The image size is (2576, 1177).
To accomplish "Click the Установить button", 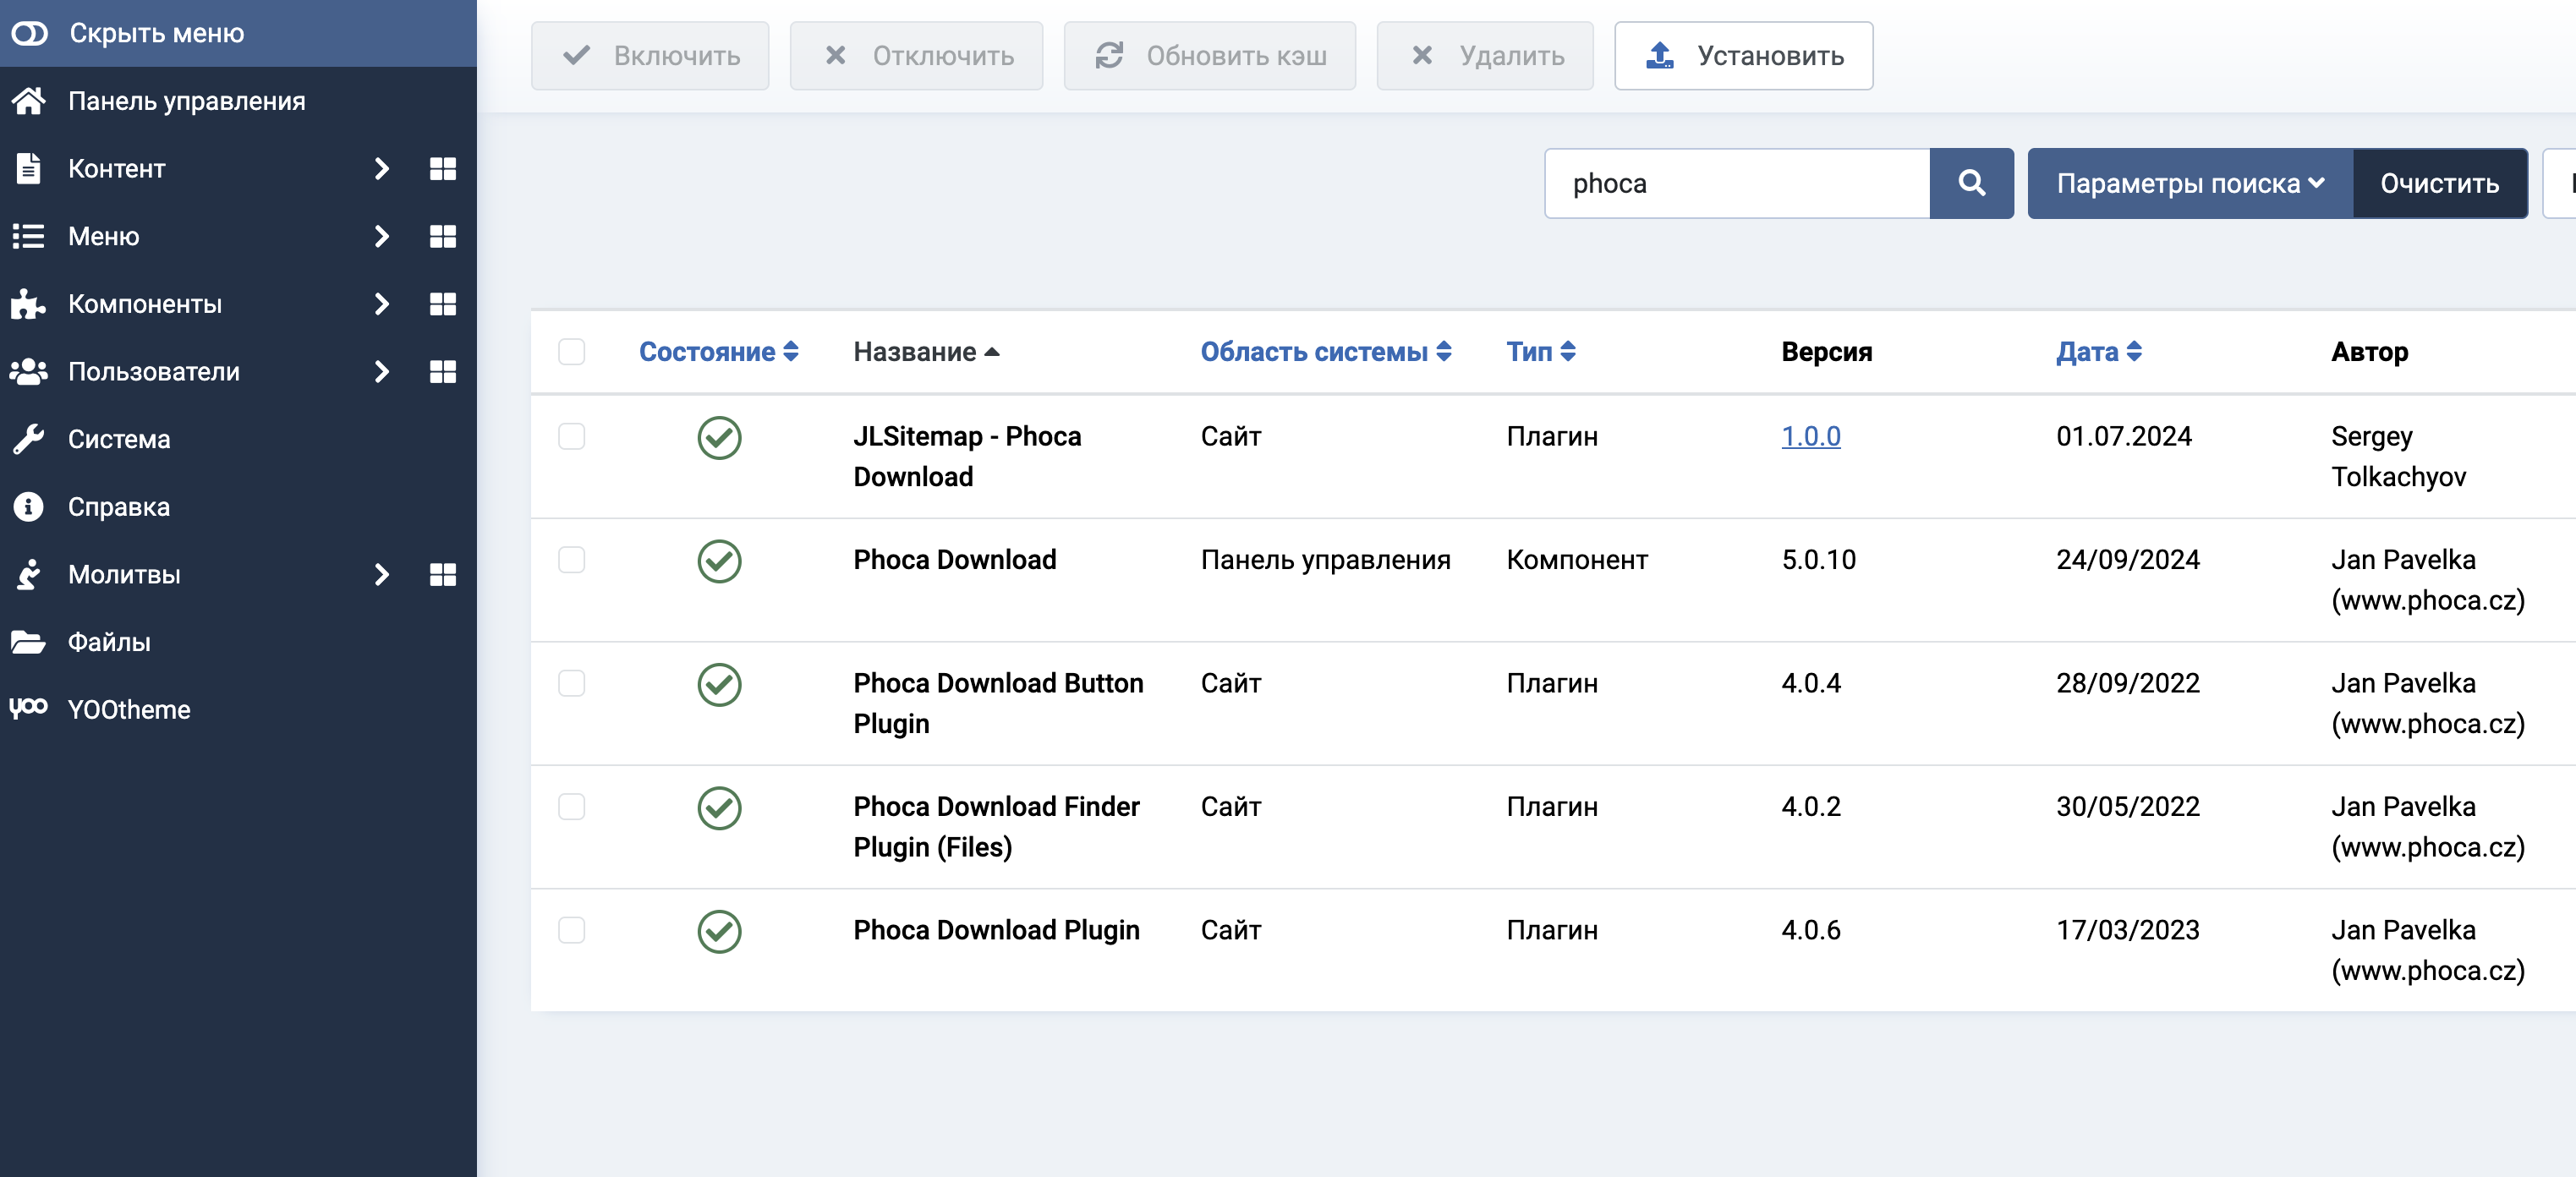I will pyautogui.click(x=1743, y=56).
